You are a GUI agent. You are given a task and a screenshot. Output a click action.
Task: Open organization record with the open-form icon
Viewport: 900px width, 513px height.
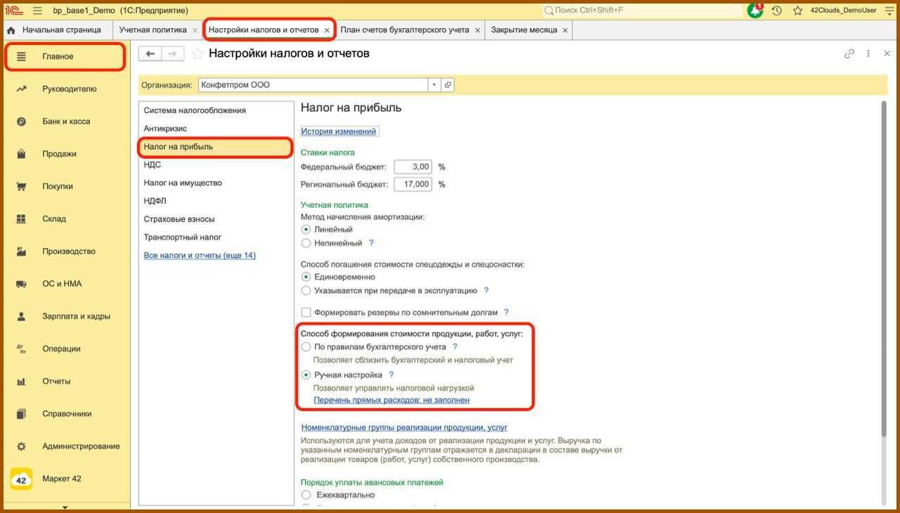tap(447, 85)
